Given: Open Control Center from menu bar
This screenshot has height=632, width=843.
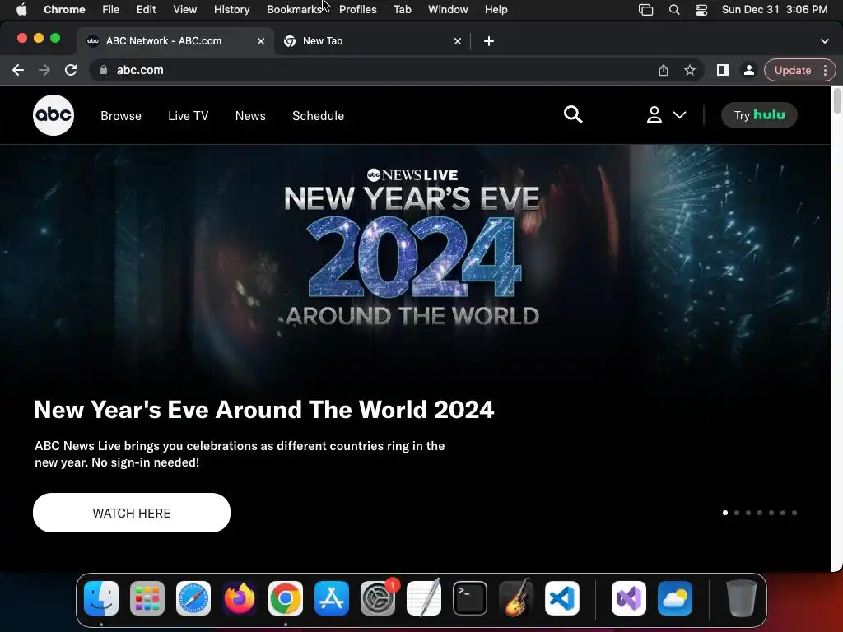Looking at the screenshot, I should coord(701,9).
